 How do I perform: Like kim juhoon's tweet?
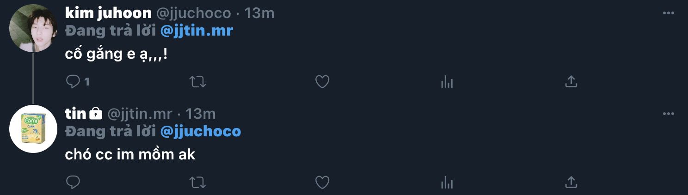point(322,82)
